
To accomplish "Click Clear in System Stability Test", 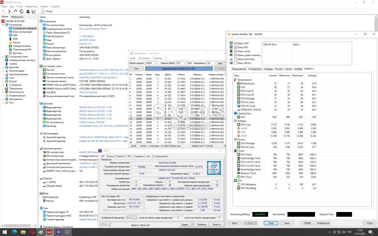I will (x=271, y=223).
